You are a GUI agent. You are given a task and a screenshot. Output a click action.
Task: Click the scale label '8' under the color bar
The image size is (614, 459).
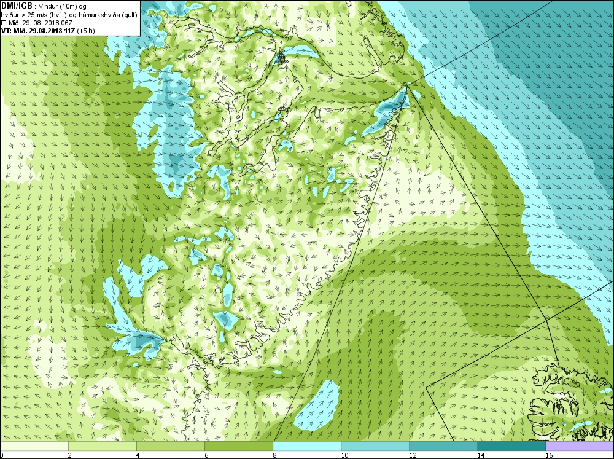pyautogui.click(x=274, y=455)
